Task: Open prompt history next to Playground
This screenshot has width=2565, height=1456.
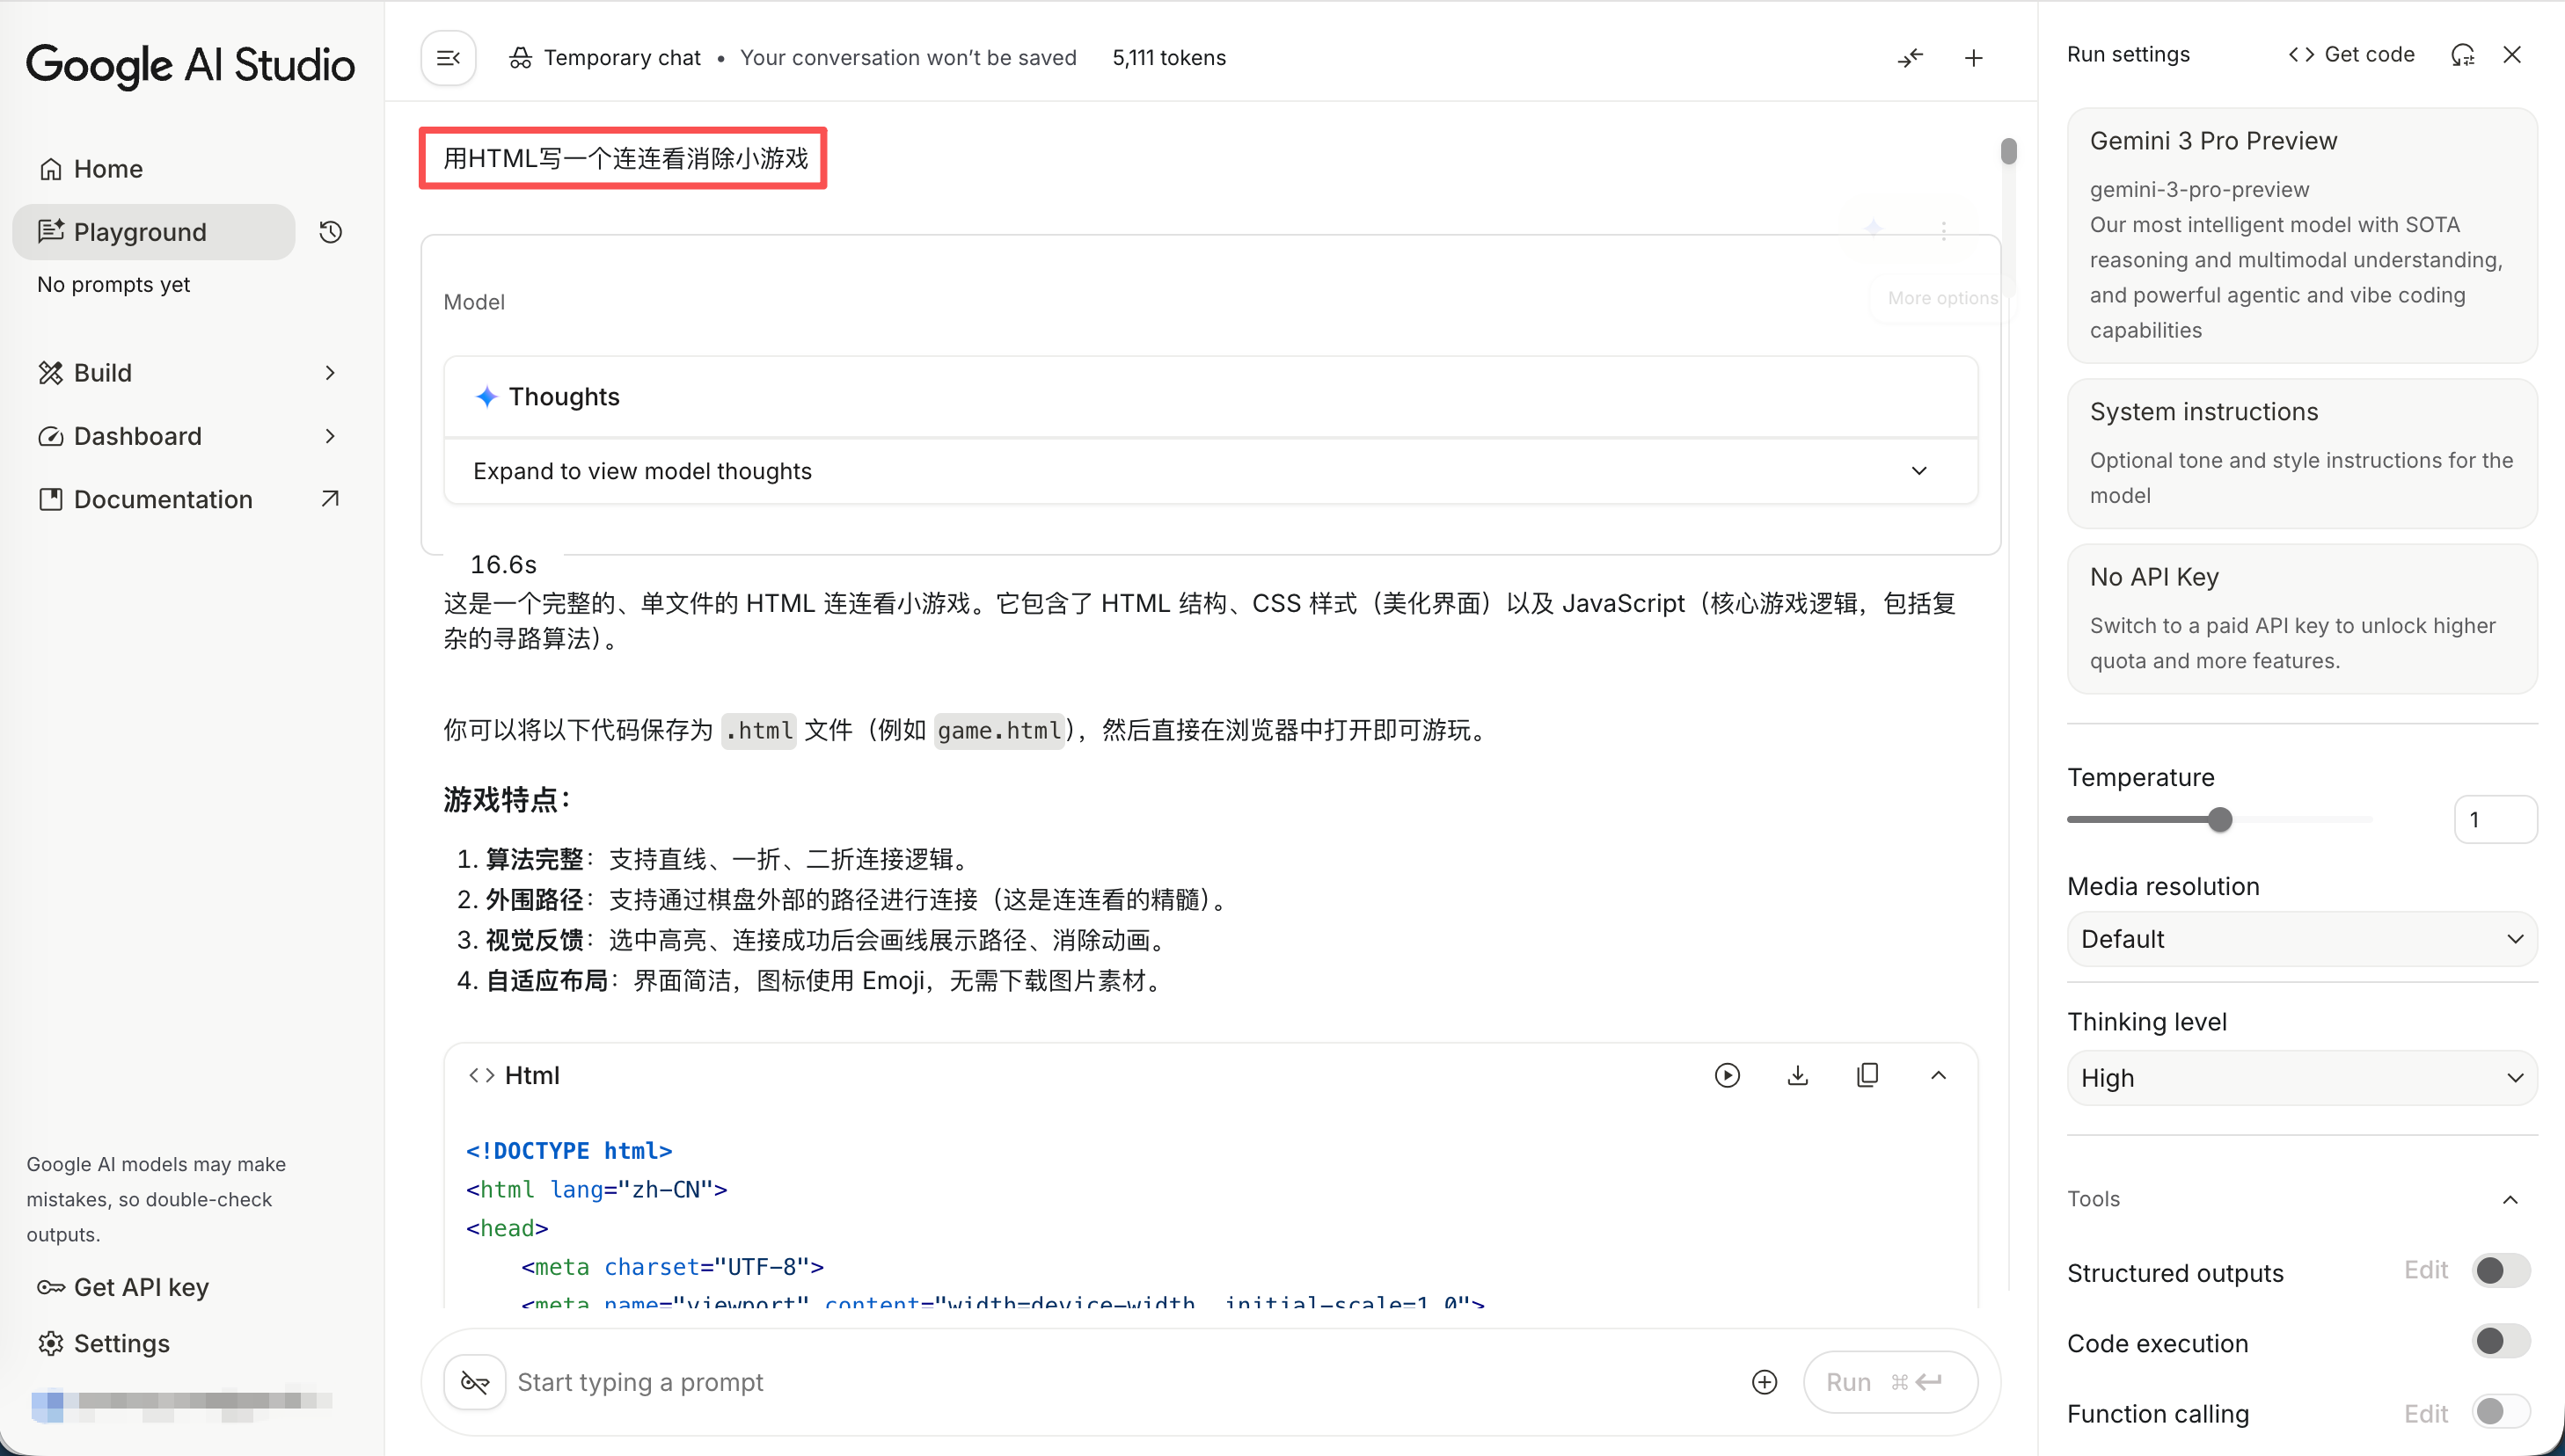Action: 331,232
